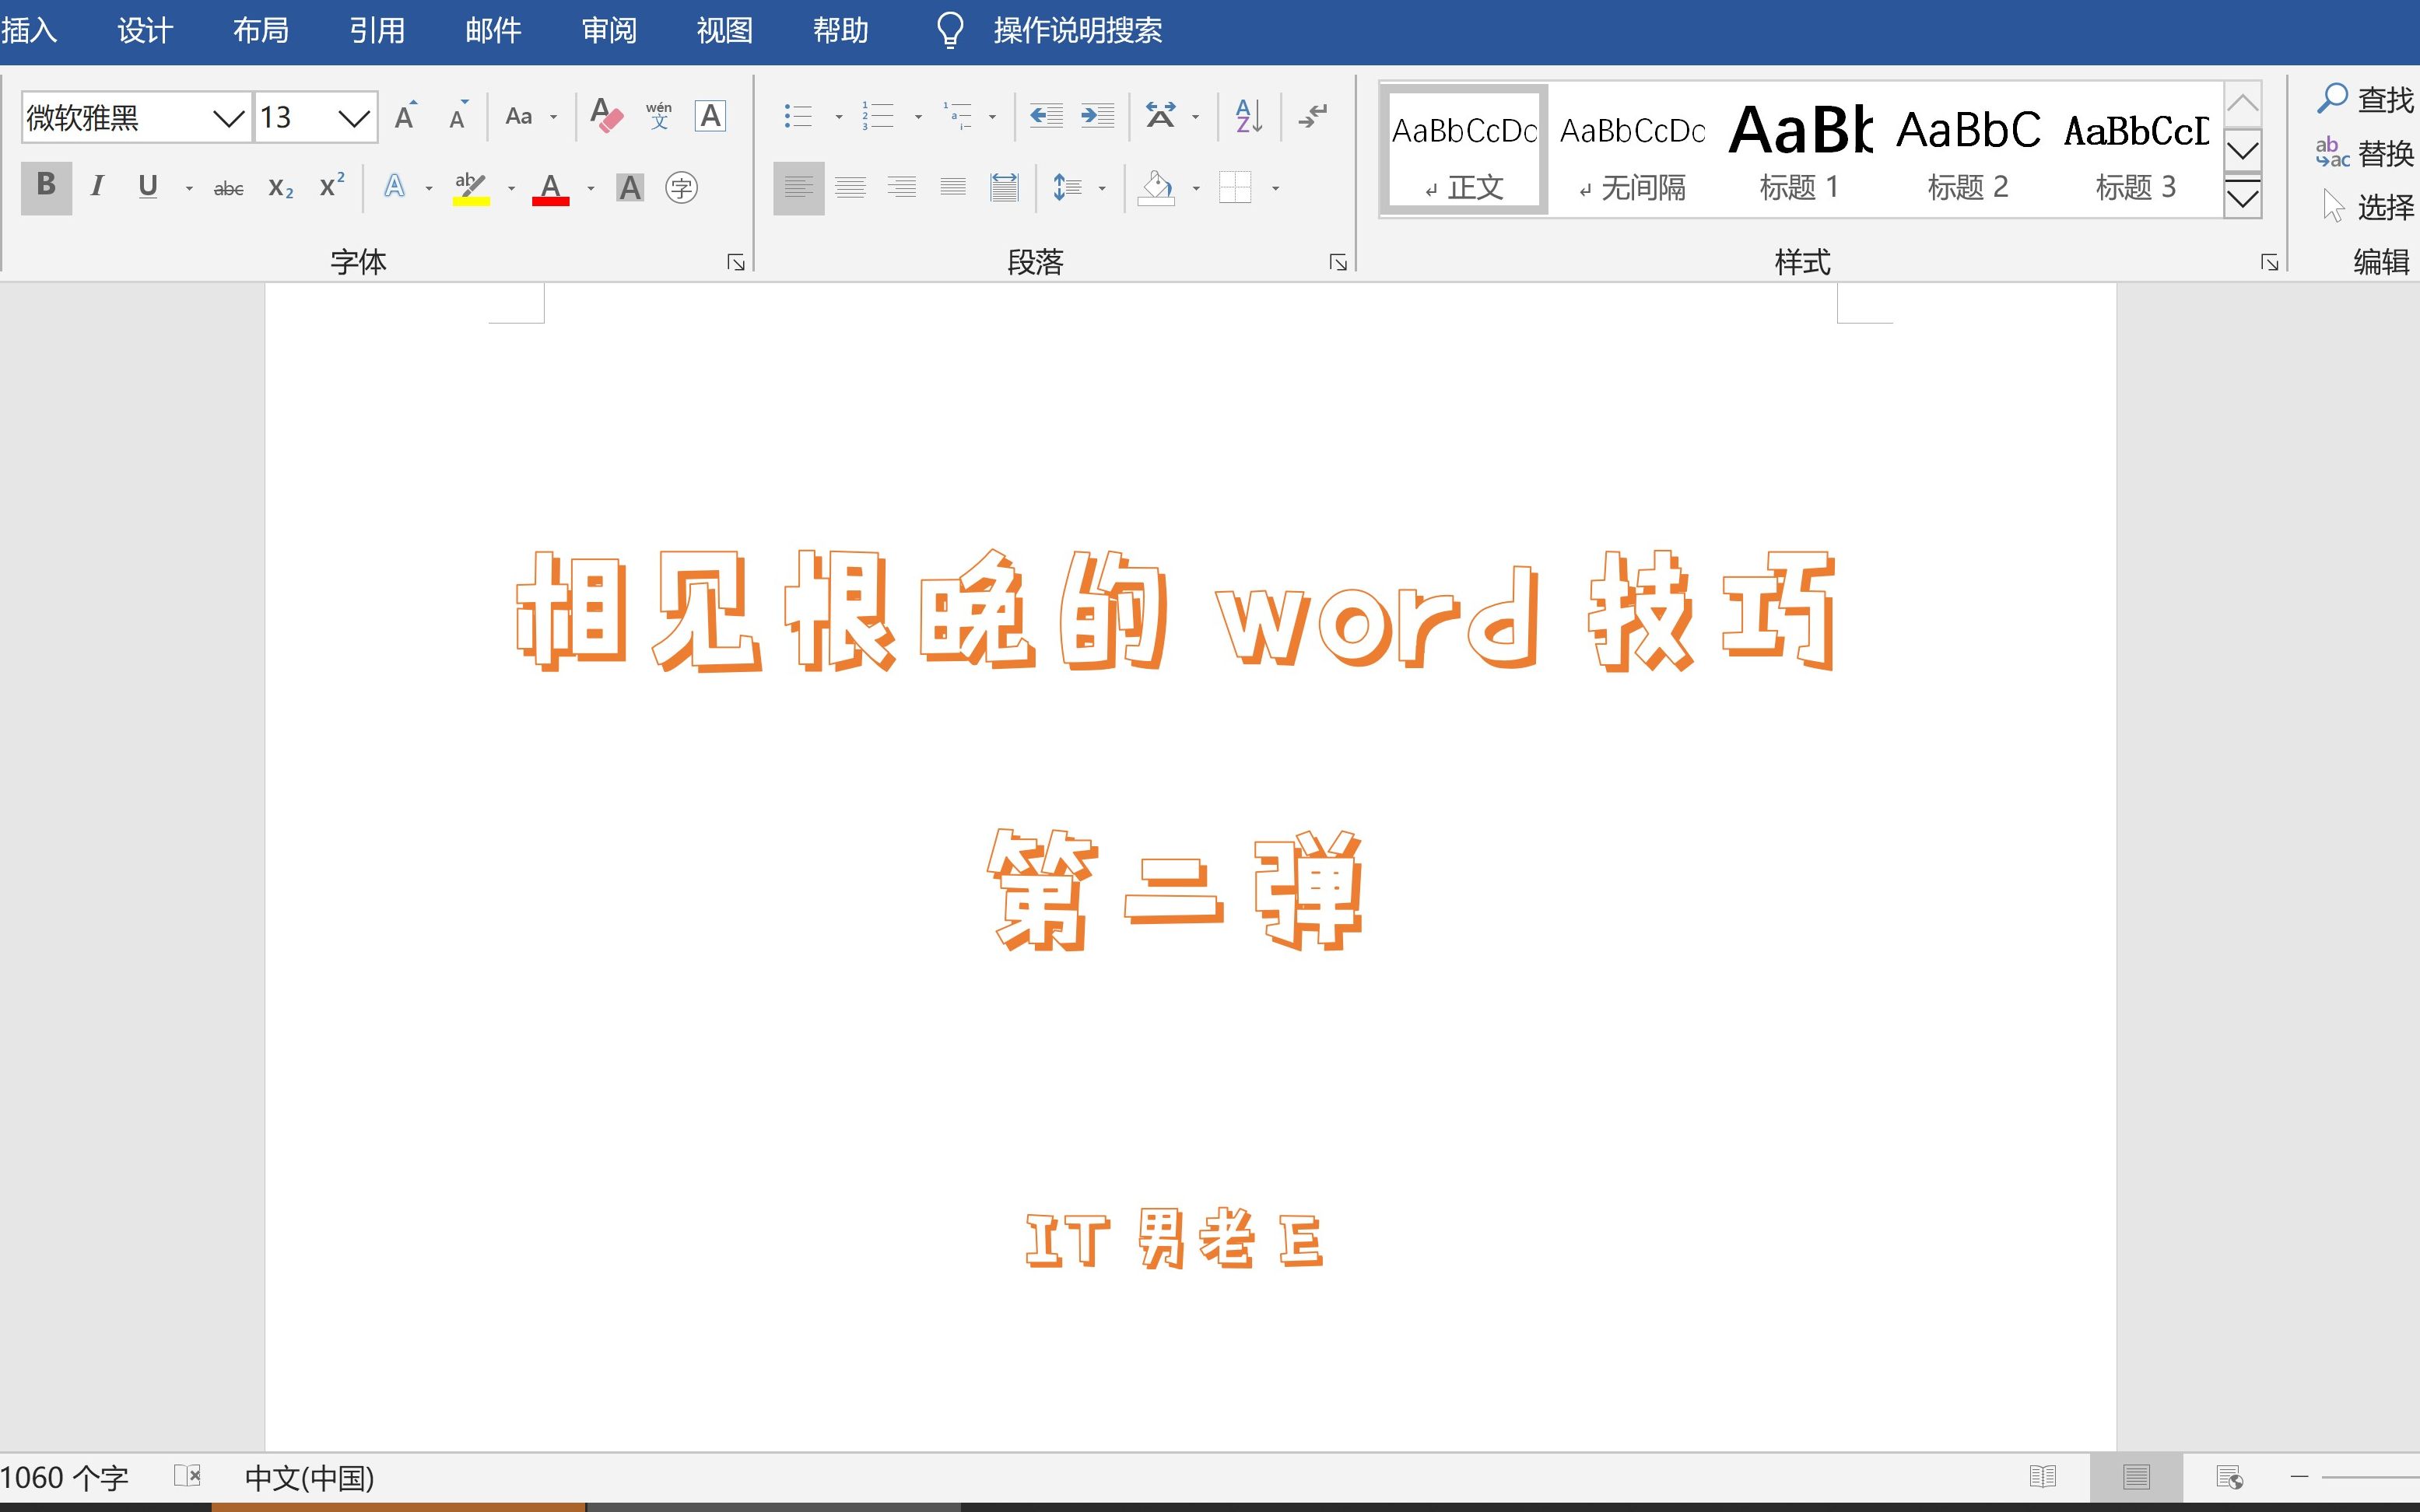Click the Increase Font Size icon
The width and height of the screenshot is (2420, 1512).
click(x=405, y=116)
